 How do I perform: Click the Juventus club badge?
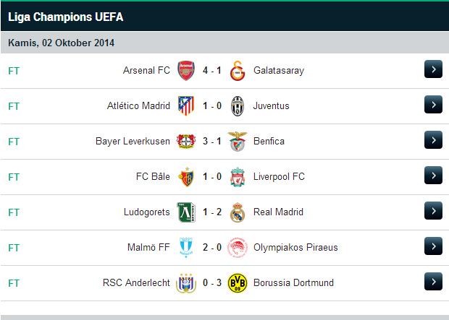(x=237, y=106)
